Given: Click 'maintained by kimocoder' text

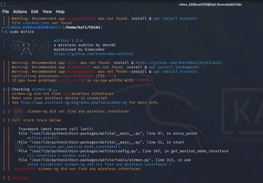Looking at the screenshot, I should tap(79, 49).
